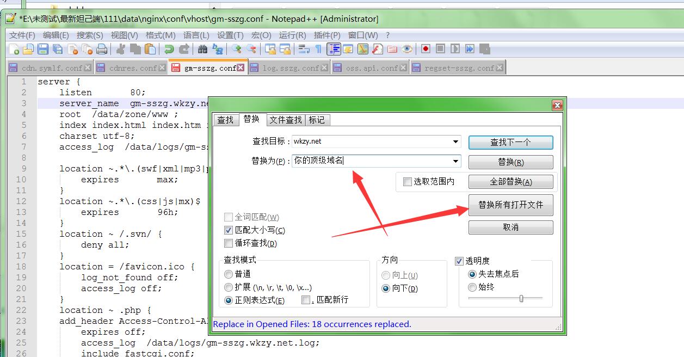This screenshot has height=357, width=684.
Task: Click the transparency slider handle
Action: 521,298
